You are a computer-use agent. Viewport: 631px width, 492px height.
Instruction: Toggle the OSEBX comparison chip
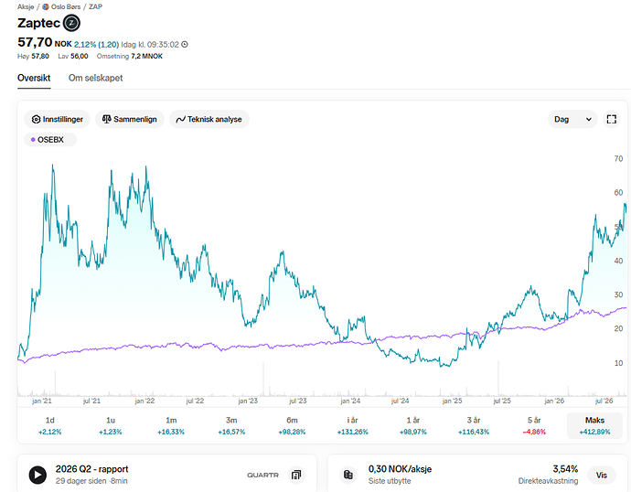pyautogui.click(x=50, y=140)
